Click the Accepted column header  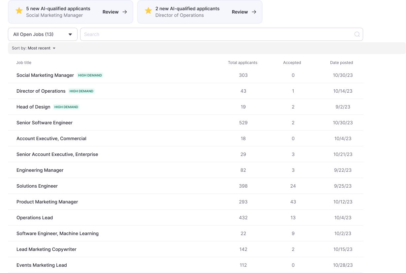pyautogui.click(x=292, y=63)
